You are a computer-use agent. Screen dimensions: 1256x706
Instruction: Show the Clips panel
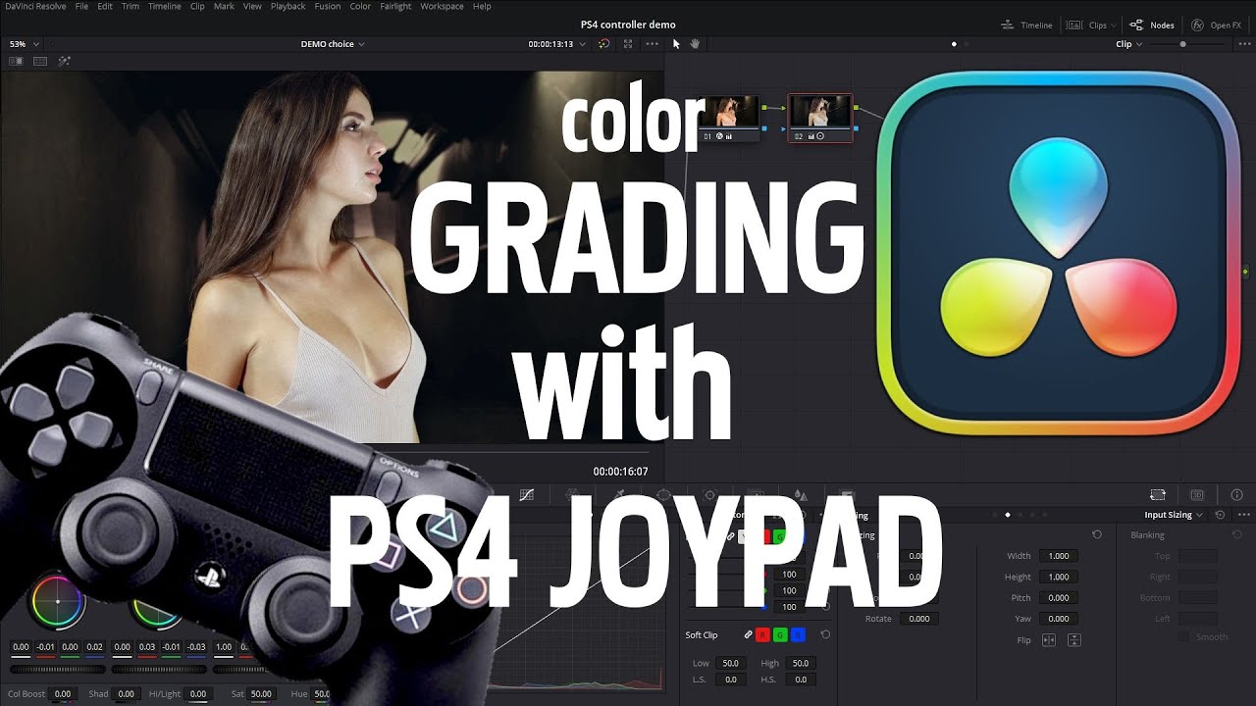(x=1089, y=25)
